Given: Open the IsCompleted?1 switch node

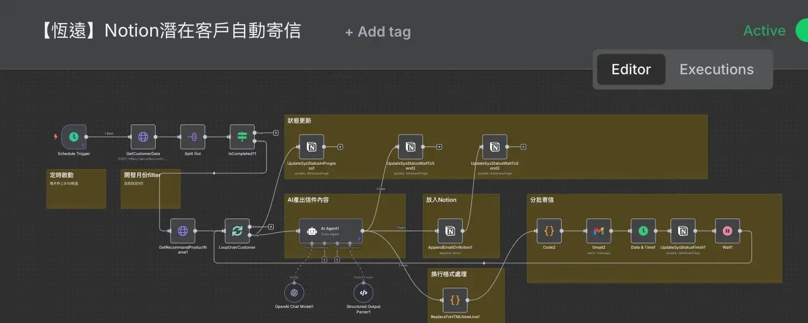Looking at the screenshot, I should tap(242, 137).
